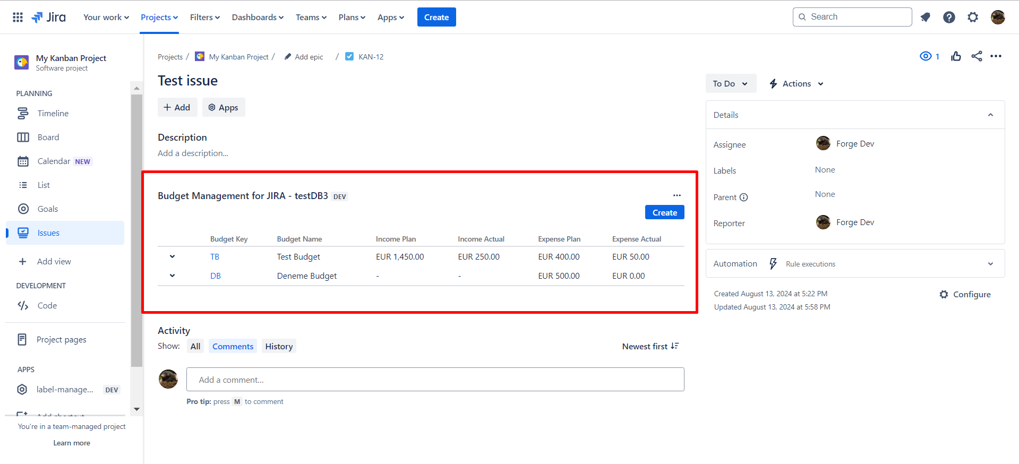Expand the Automation rule executions section
1019x464 pixels.
990,264
